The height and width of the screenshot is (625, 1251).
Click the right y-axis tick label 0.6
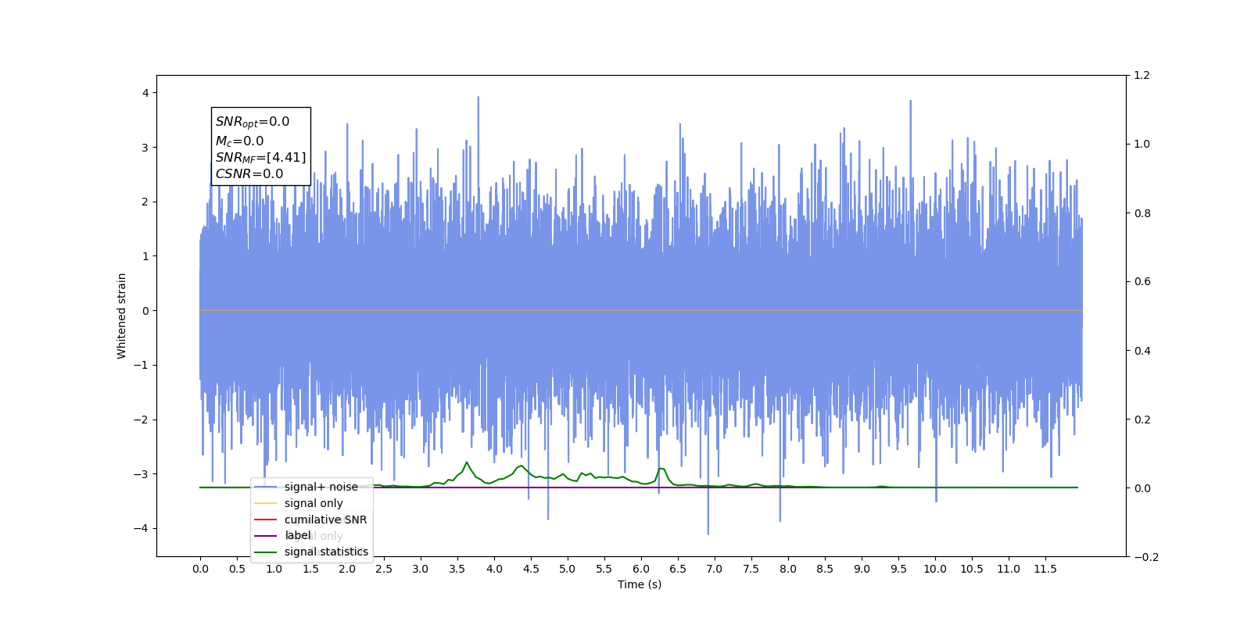(x=1142, y=282)
